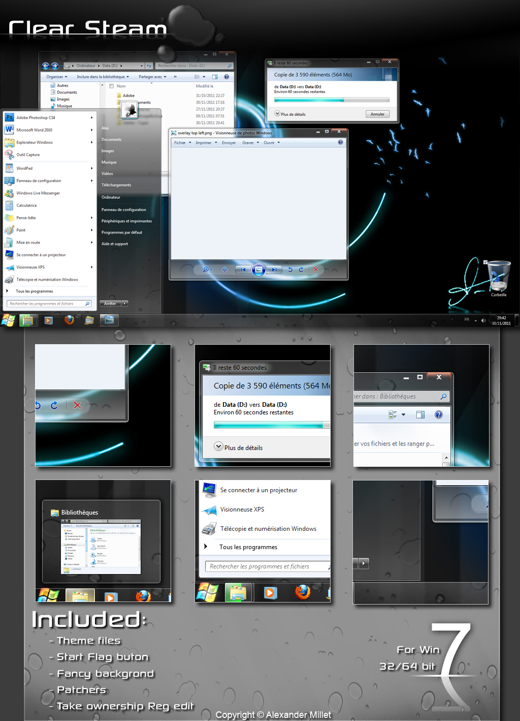Screen dimensions: 520x721
Task: Click the Arrêter shutdown button
Action: pos(110,304)
